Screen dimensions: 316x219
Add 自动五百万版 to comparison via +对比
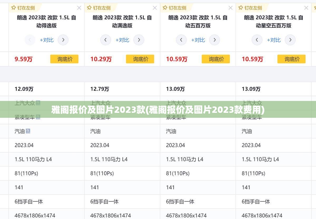tap(198, 40)
